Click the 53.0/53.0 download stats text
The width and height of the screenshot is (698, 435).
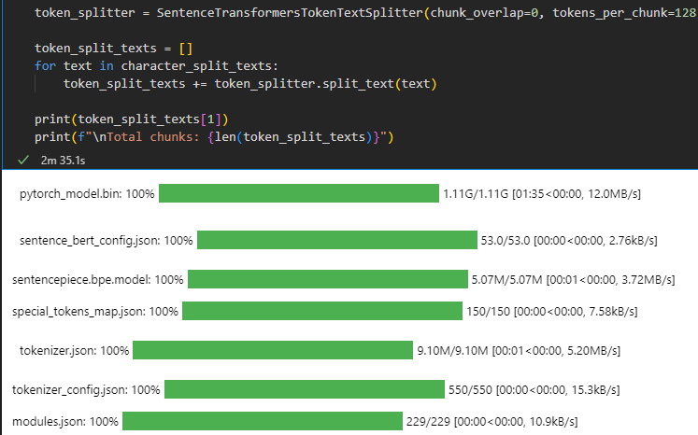569,241
